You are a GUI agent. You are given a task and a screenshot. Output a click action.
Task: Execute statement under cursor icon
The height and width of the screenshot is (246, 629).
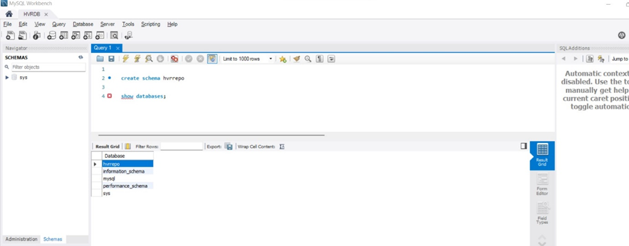coord(137,59)
